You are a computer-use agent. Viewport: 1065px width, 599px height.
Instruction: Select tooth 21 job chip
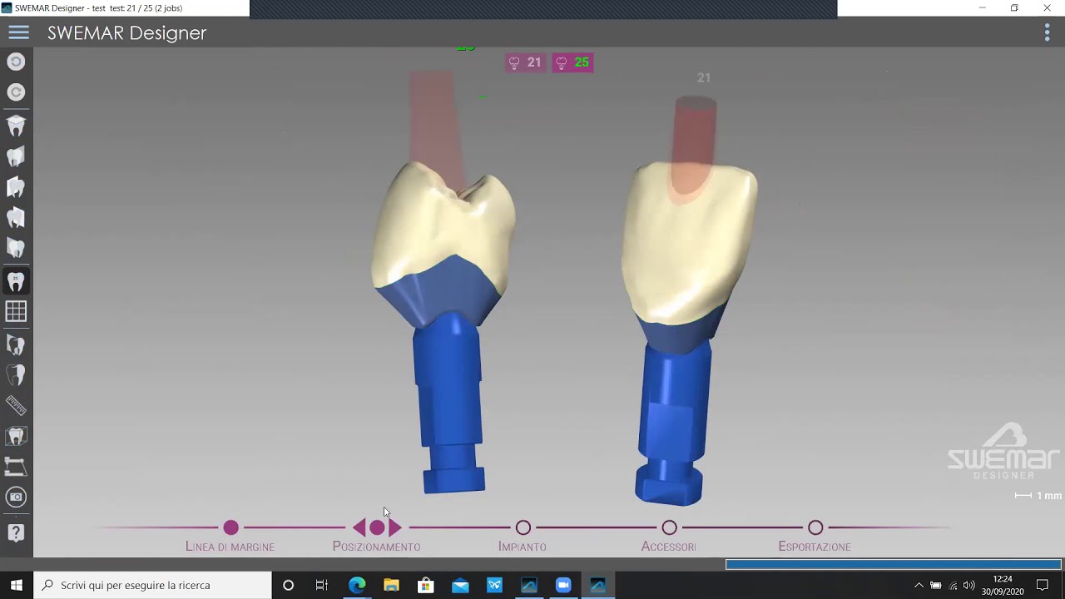click(x=525, y=62)
